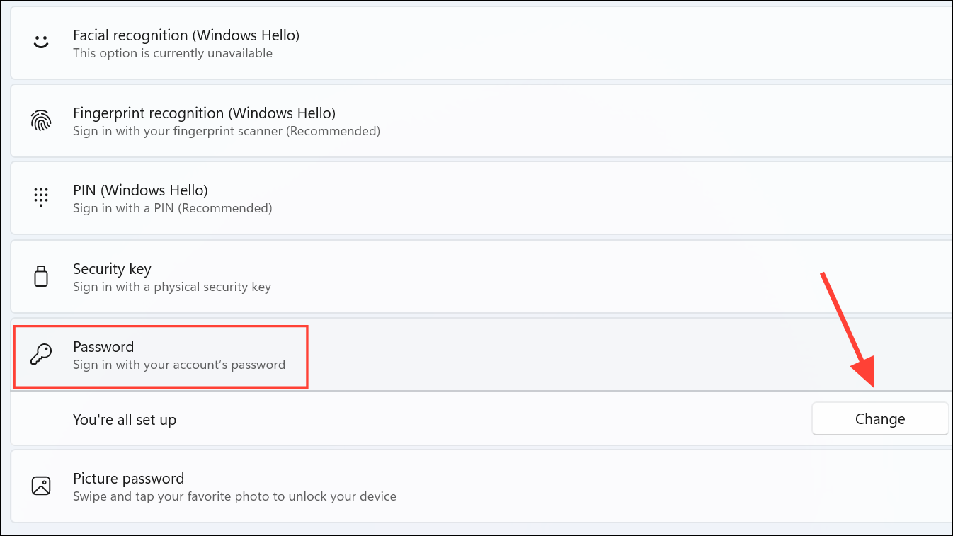The height and width of the screenshot is (536, 953).
Task: Click the Password key icon
Action: 41,354
